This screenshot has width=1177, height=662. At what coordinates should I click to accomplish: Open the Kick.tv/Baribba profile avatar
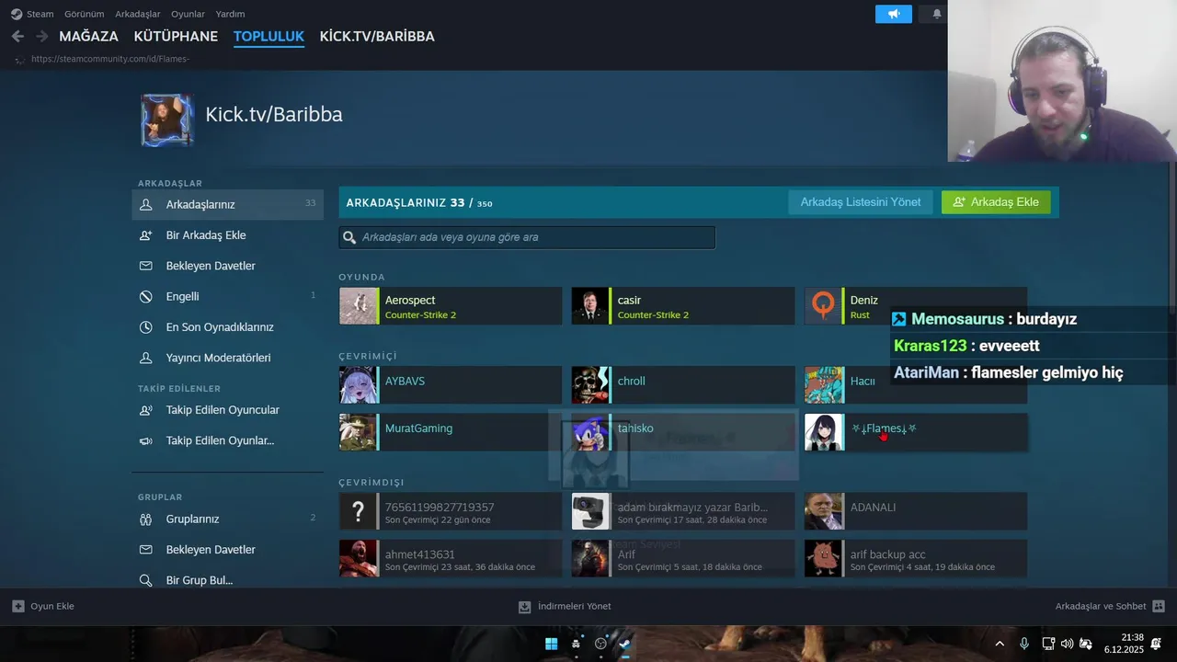click(167, 120)
